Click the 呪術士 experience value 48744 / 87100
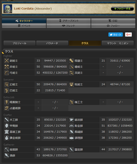Screen dimensions: 137x164 click(120, 84)
